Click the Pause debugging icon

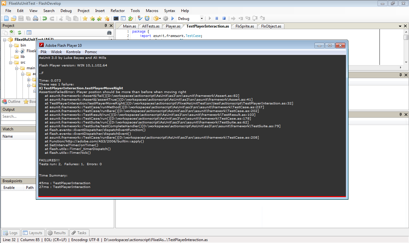[217, 19]
